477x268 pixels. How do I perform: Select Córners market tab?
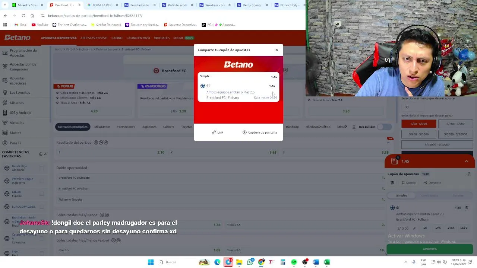point(168,127)
